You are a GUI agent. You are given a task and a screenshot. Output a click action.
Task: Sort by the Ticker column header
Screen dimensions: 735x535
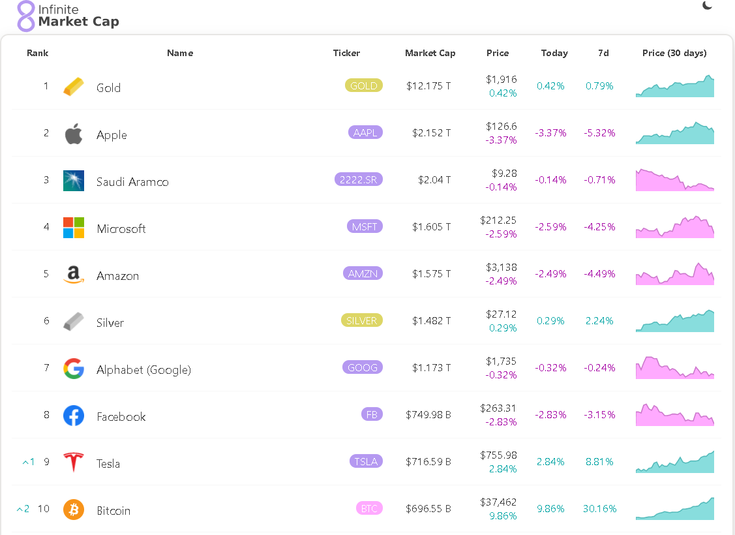(x=346, y=53)
